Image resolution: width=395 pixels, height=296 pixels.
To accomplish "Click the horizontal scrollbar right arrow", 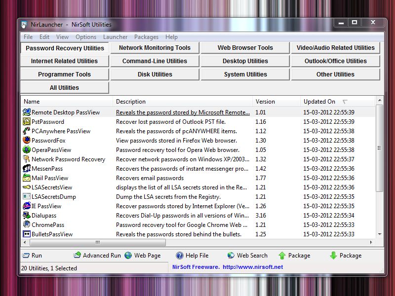I will (x=371, y=242).
